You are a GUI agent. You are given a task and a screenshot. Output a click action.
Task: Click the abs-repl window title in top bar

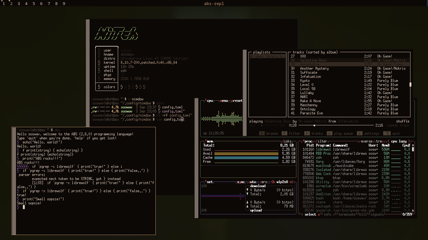coord(214,4)
